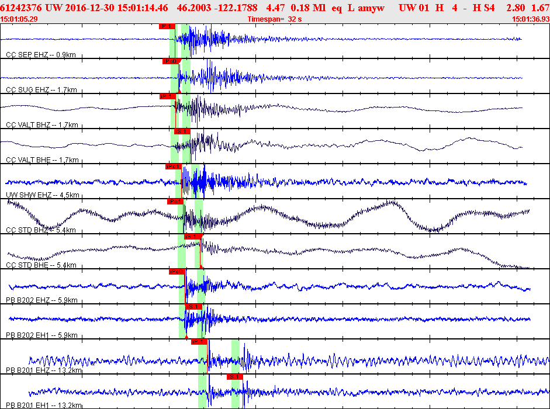550x409 pixels.
Task: Select the iP 1 pick flag on PB B201 EHZ
Action: (199, 342)
